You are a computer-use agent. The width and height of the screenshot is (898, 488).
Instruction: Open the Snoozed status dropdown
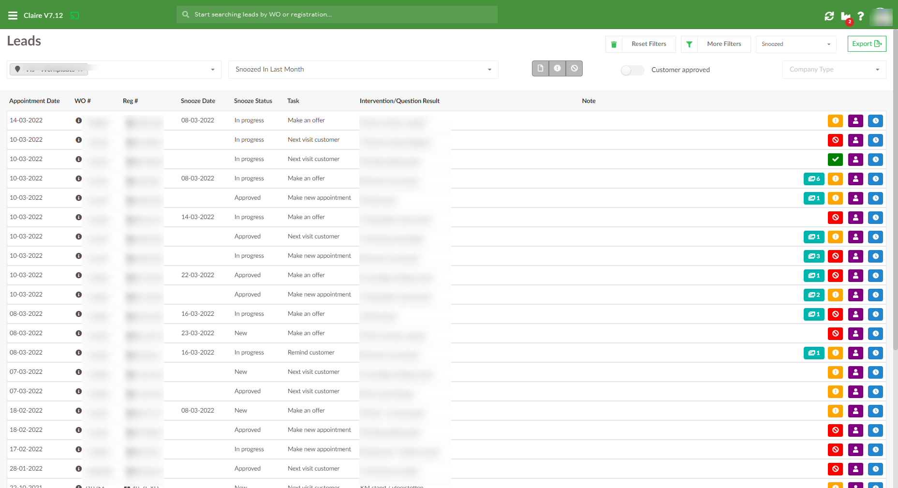[x=795, y=44]
